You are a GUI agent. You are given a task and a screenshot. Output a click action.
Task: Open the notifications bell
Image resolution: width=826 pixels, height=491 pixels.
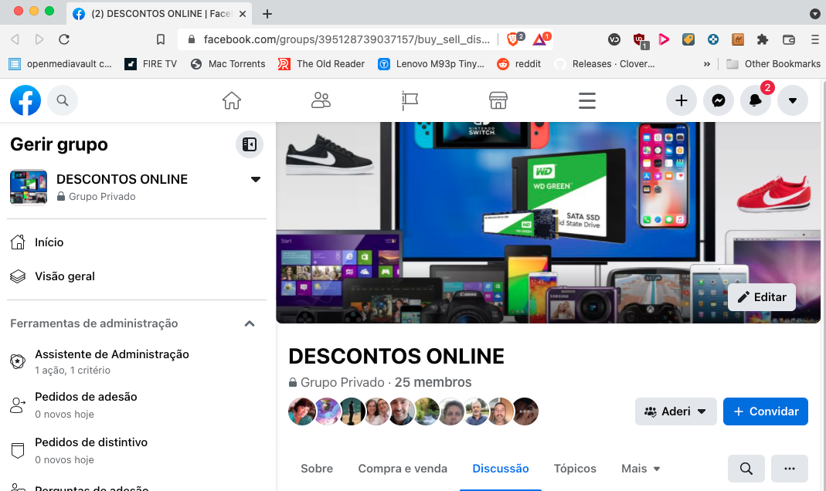point(756,100)
